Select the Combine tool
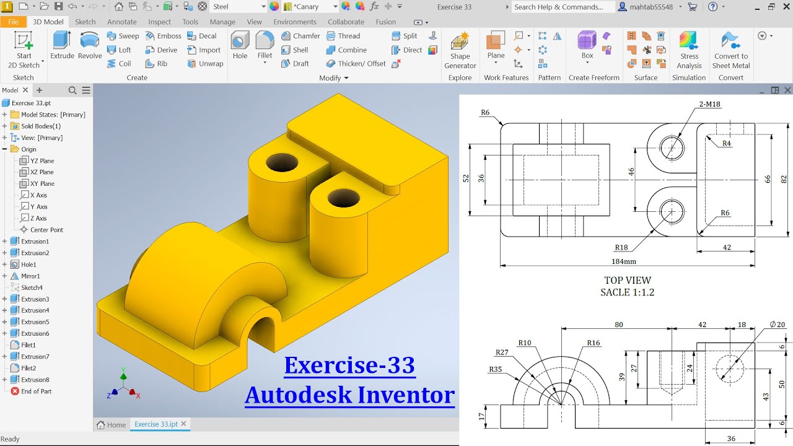 tap(346, 50)
